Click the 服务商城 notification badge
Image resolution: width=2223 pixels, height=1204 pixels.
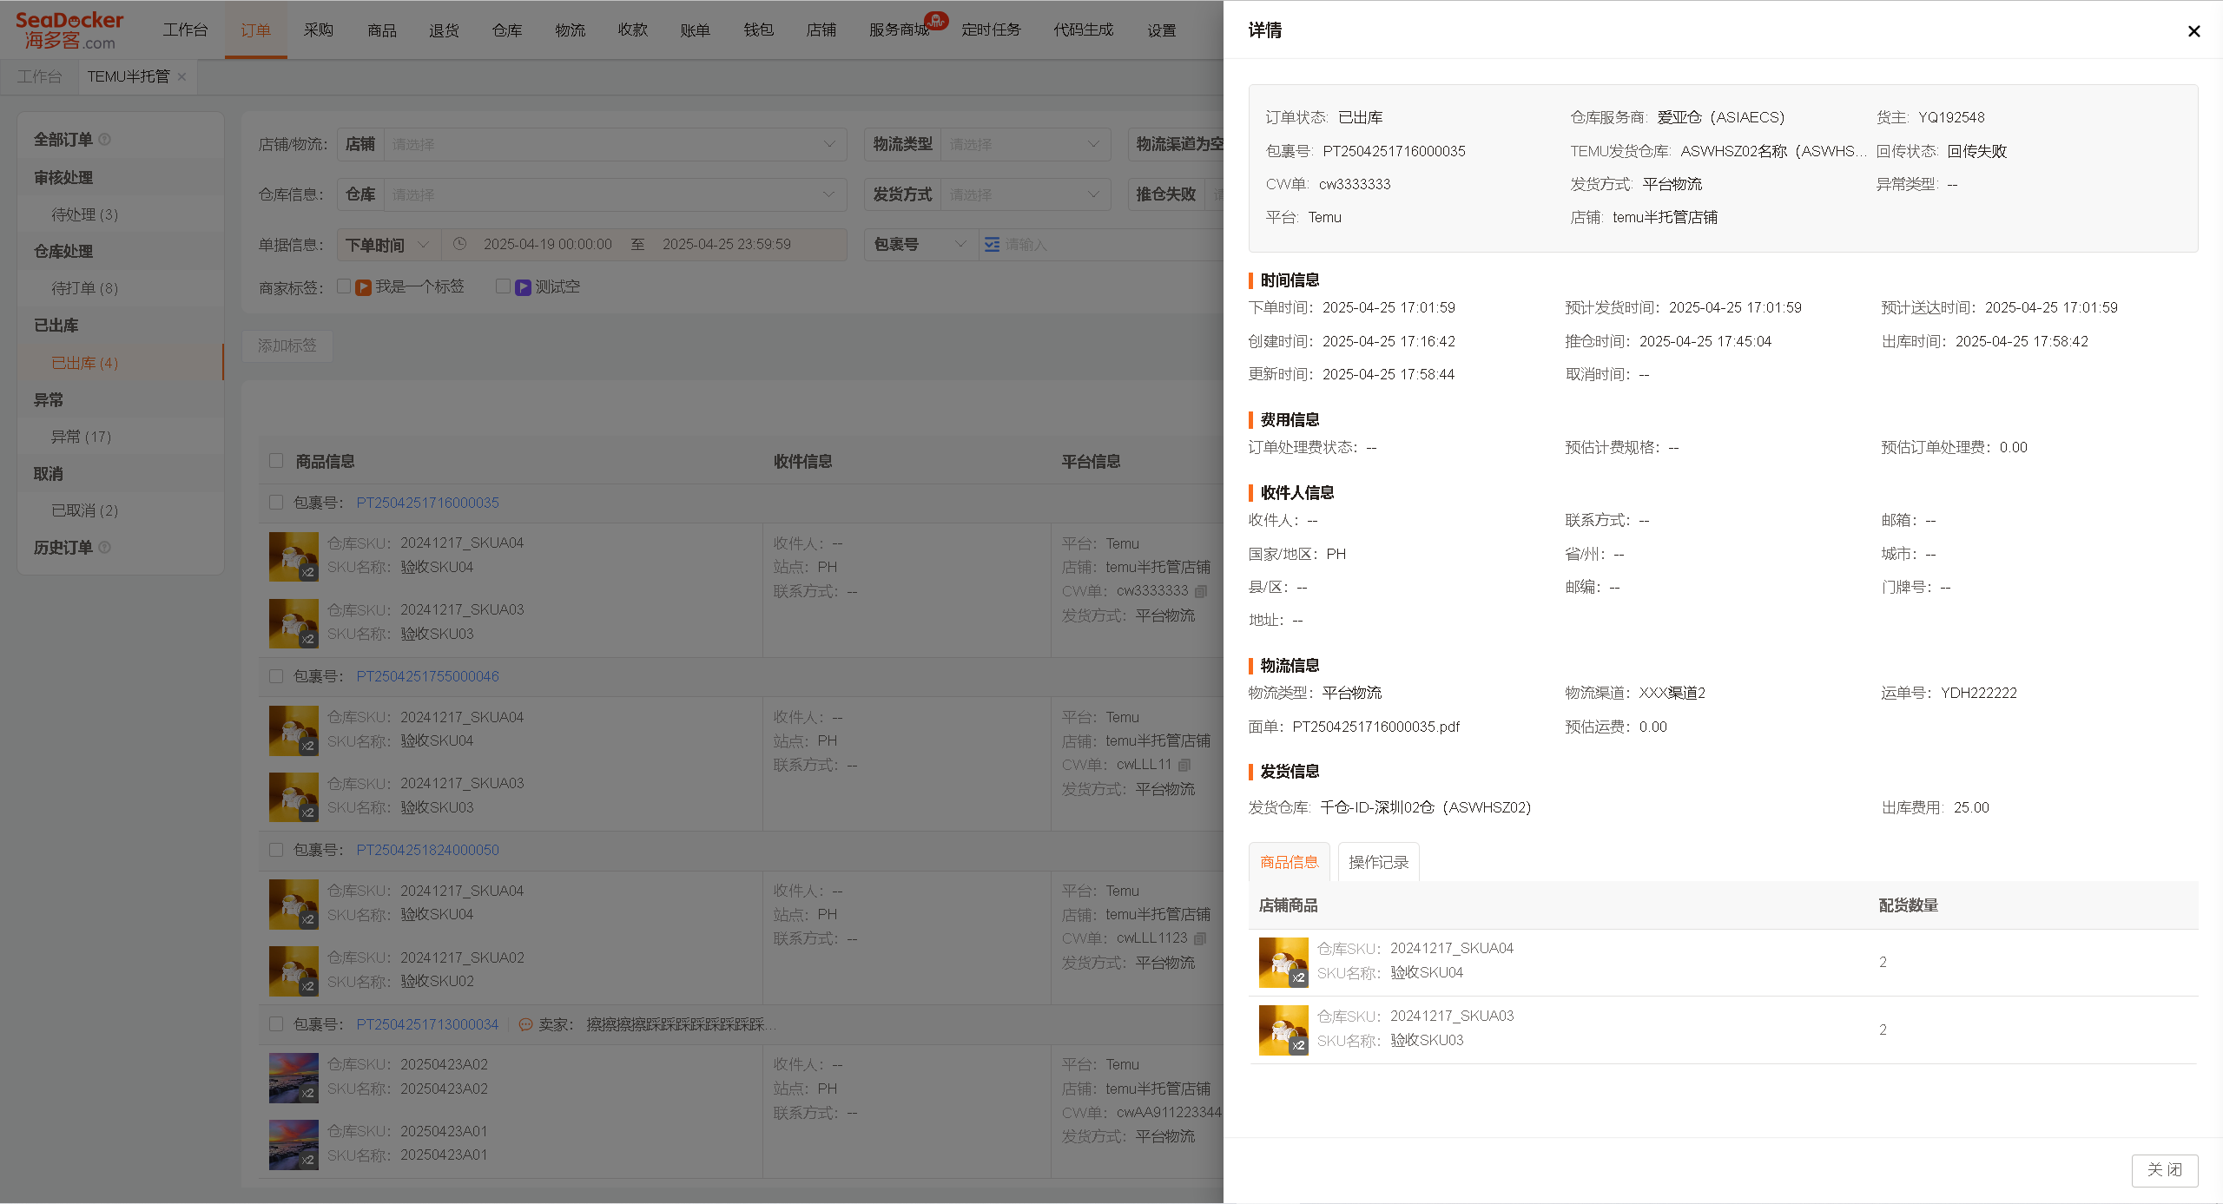click(x=936, y=20)
